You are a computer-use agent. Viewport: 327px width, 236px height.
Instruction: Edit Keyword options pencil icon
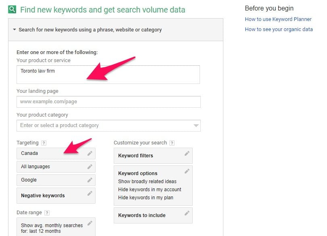pos(187,171)
